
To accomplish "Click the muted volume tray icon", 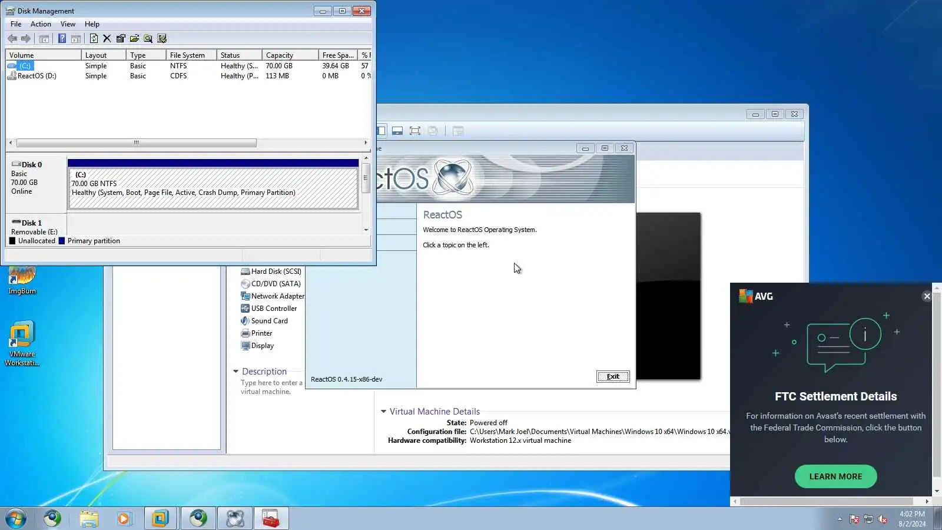I will [x=883, y=519].
